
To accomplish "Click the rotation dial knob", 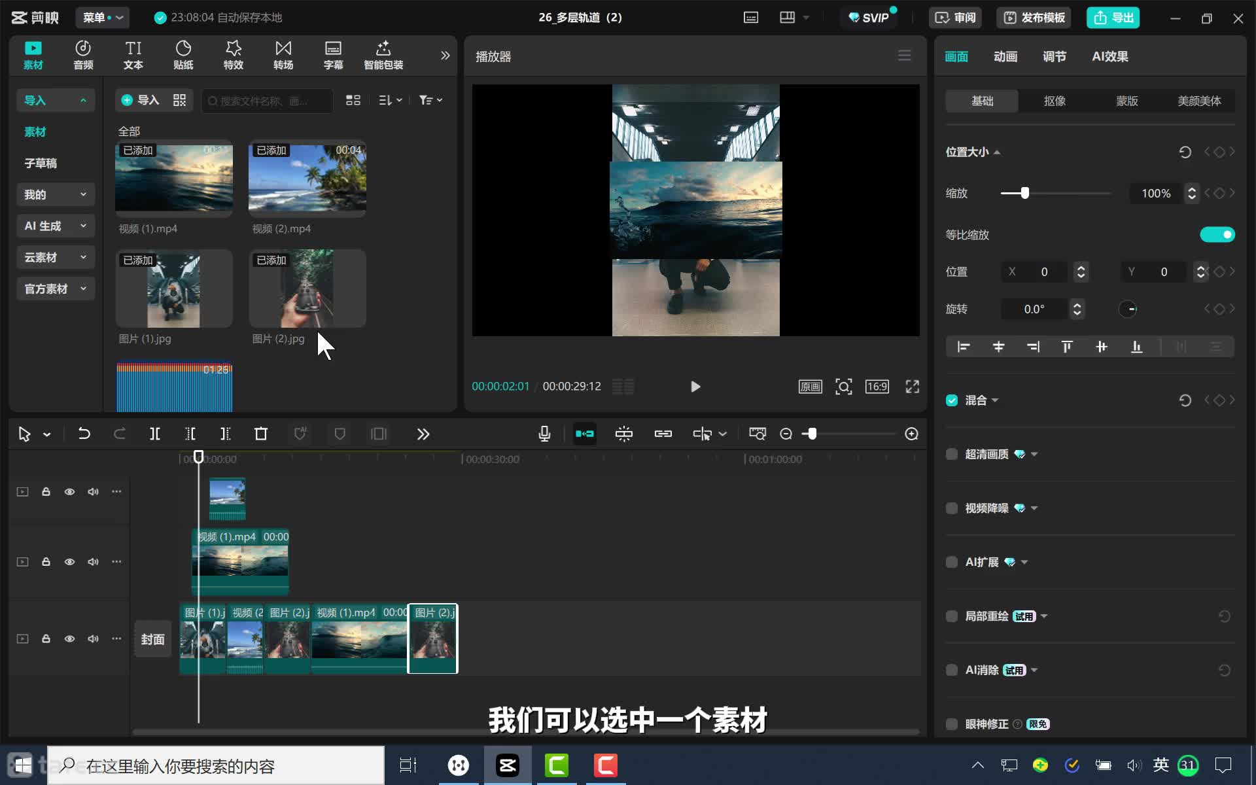I will click(x=1128, y=309).
